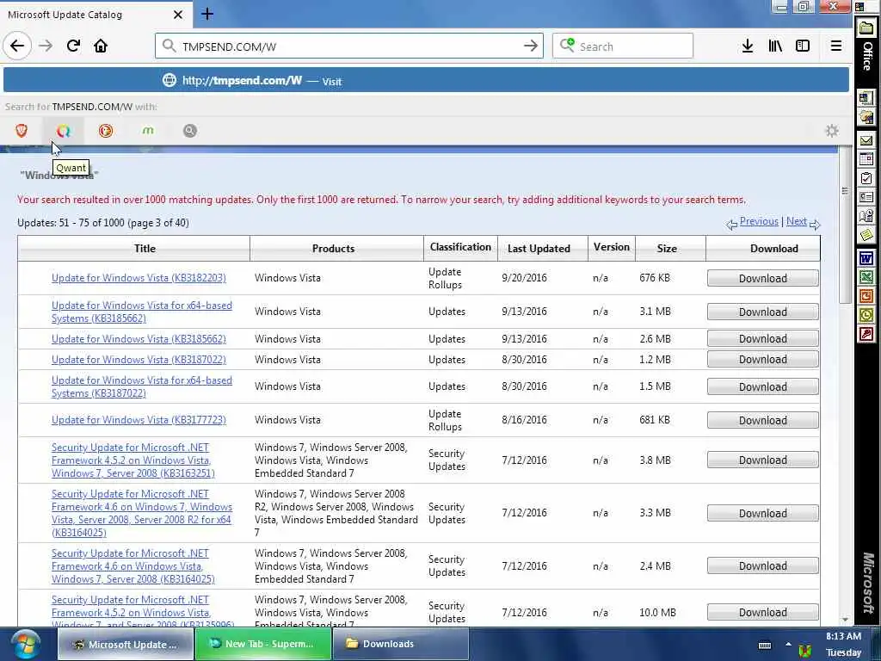
Task: Download the 3.8 MB KB3163251 update
Action: 762,460
